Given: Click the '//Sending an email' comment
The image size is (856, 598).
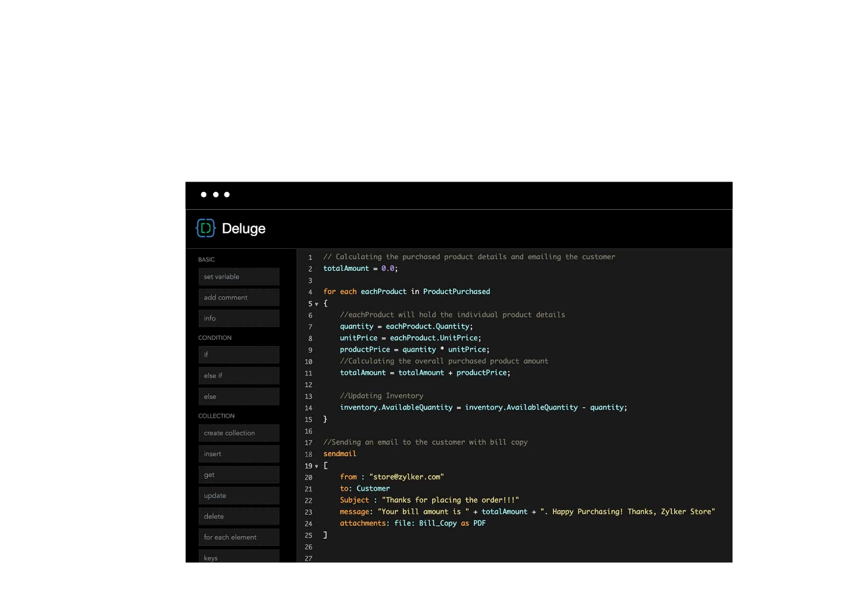Looking at the screenshot, I should click(426, 442).
